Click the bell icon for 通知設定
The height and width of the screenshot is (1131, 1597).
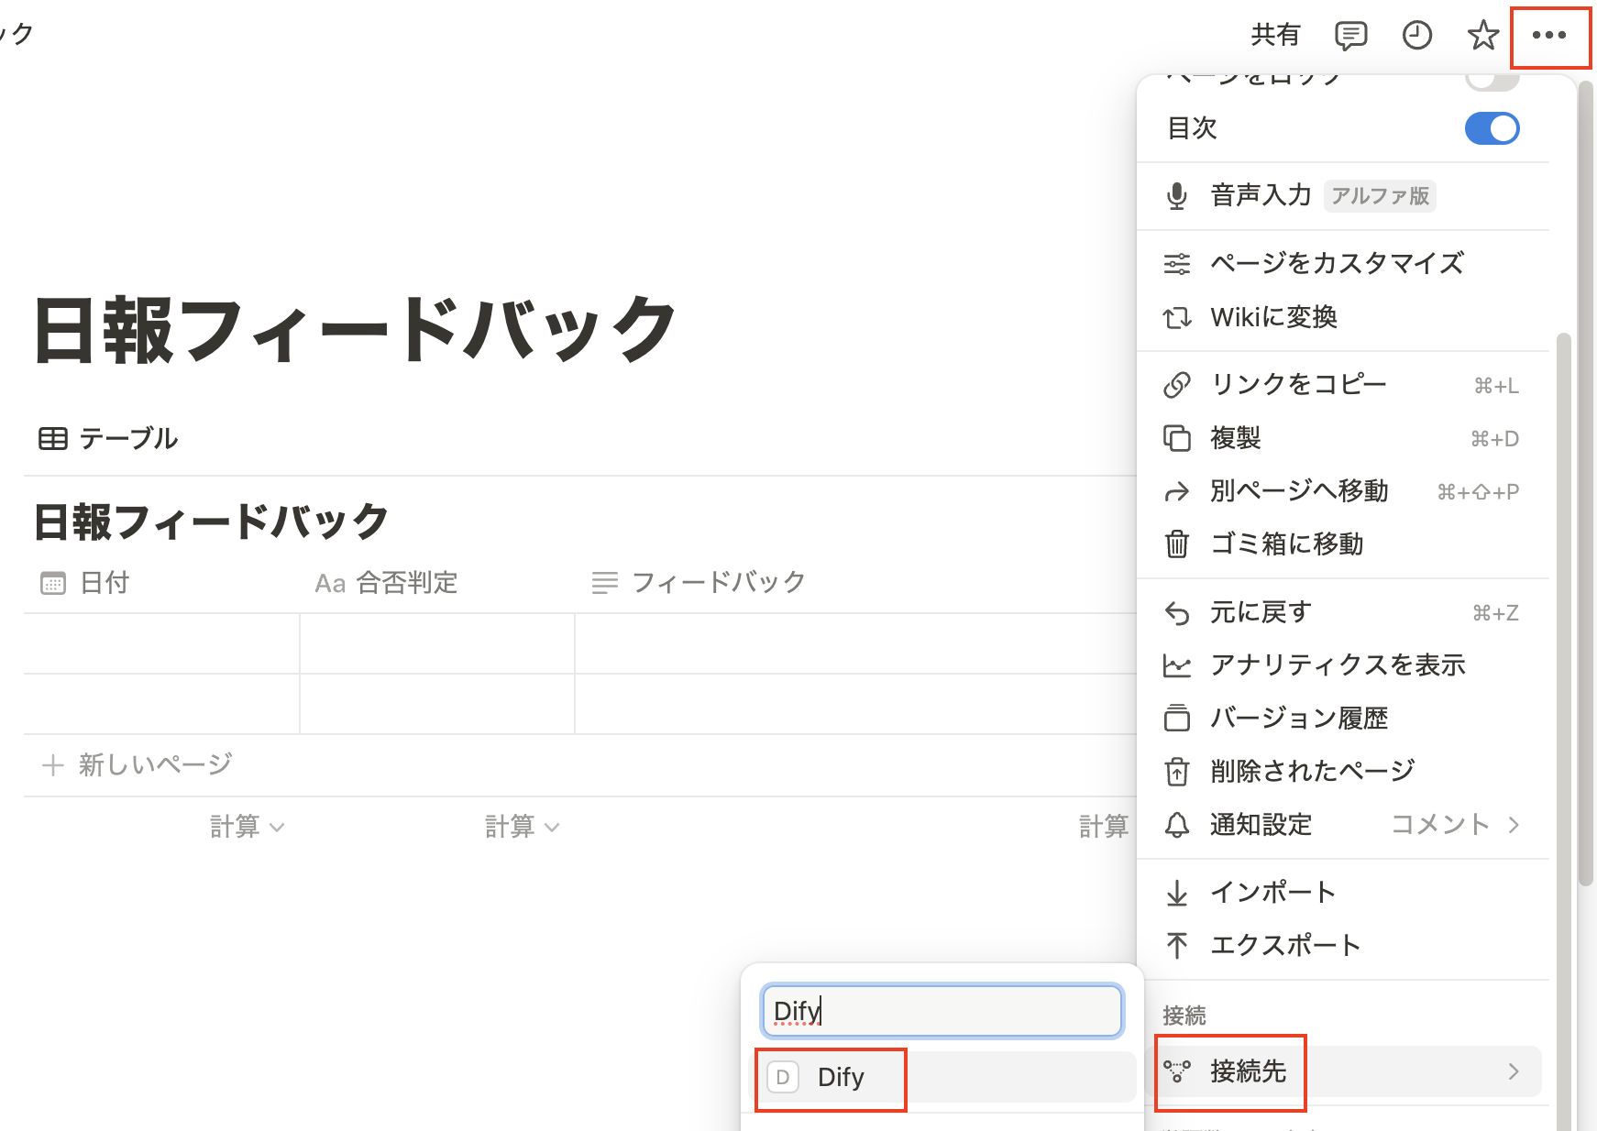tap(1177, 825)
